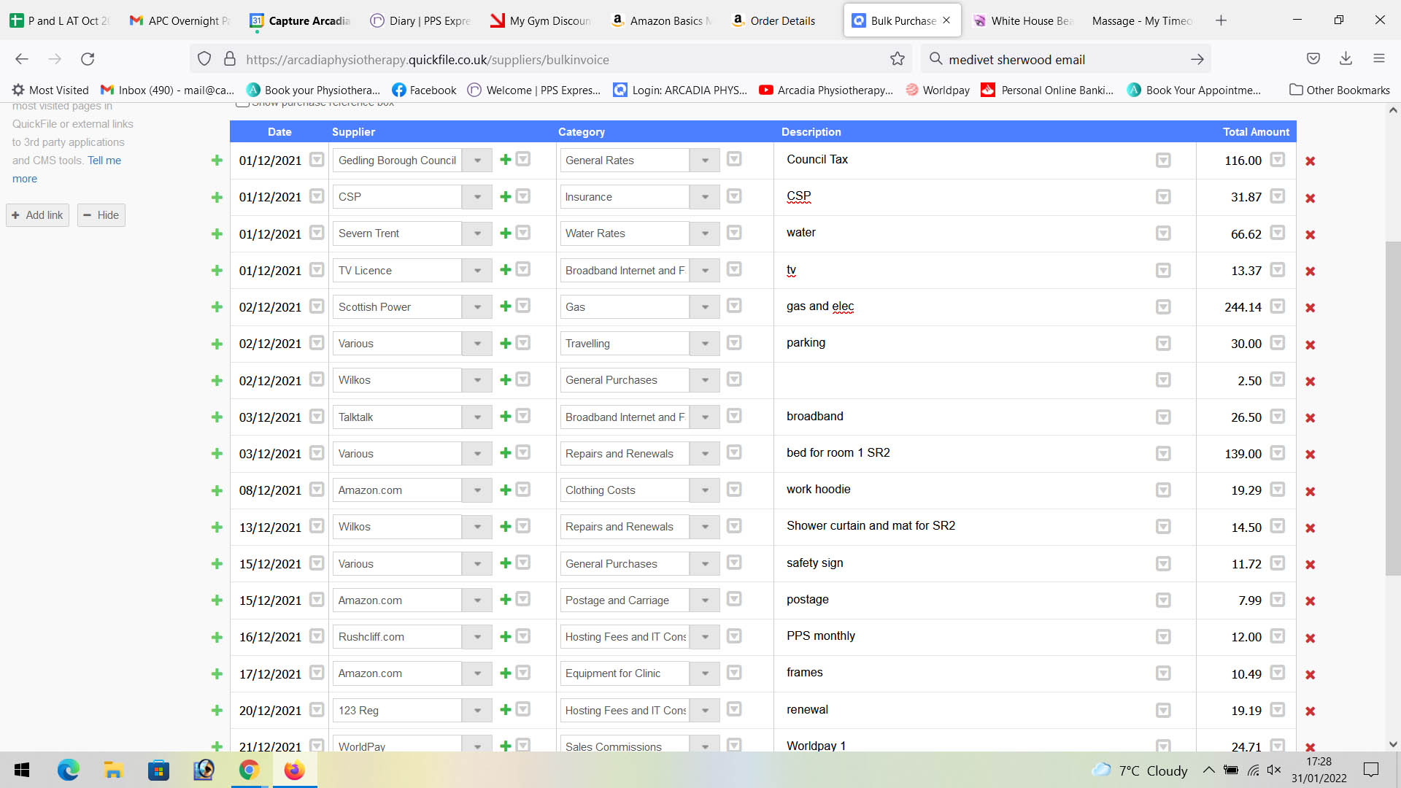Delete the Council Tax row with red X
This screenshot has width=1401, height=788.
coord(1311,161)
